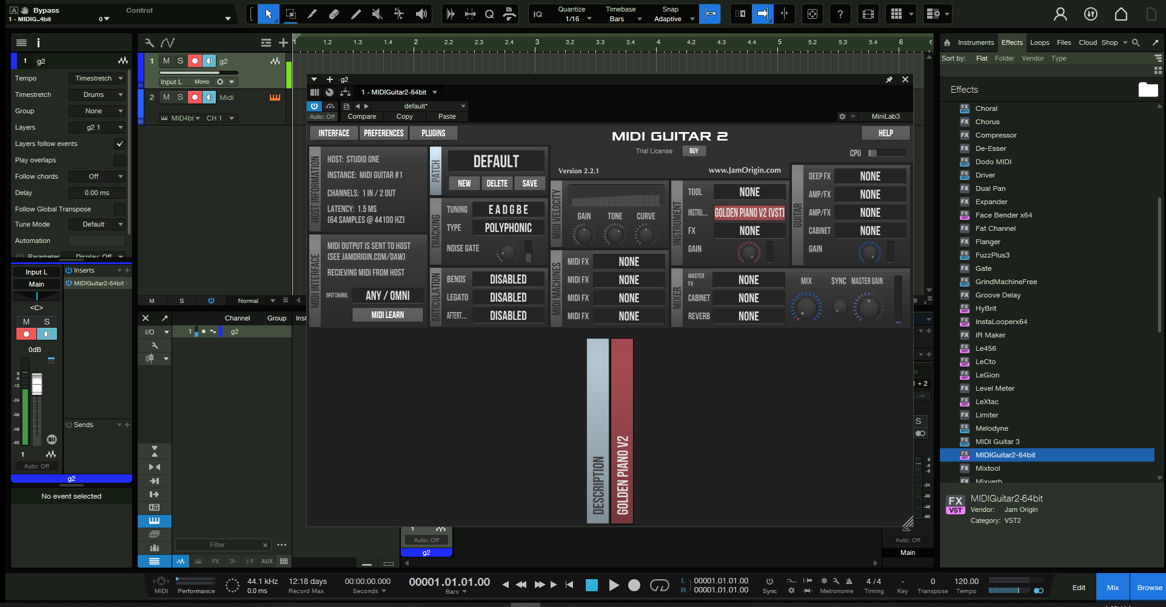Screen dimensions: 1166x607
Task: Open the Timestretch Drums dropdown
Action: point(97,95)
